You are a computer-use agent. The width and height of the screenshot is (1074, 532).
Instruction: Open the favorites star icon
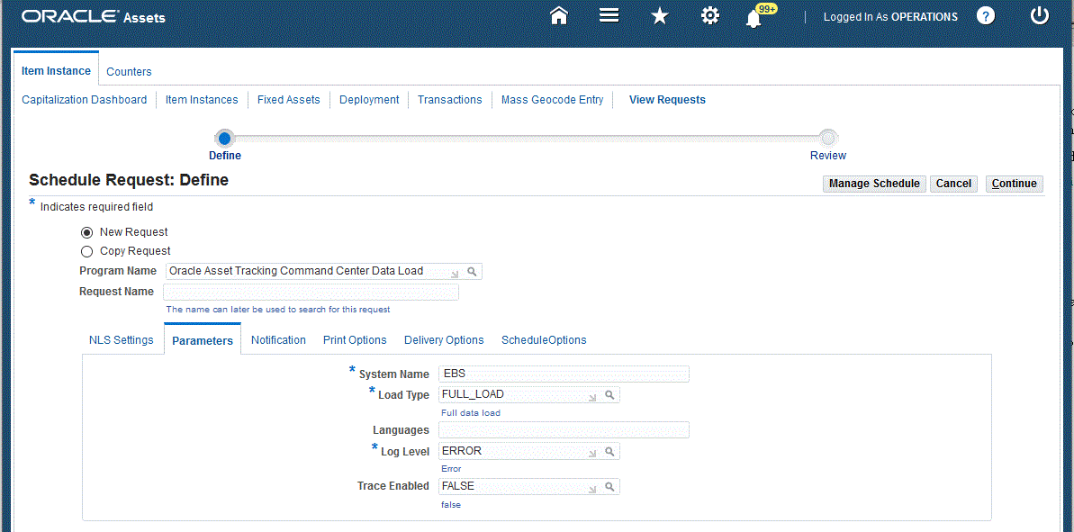660,15
